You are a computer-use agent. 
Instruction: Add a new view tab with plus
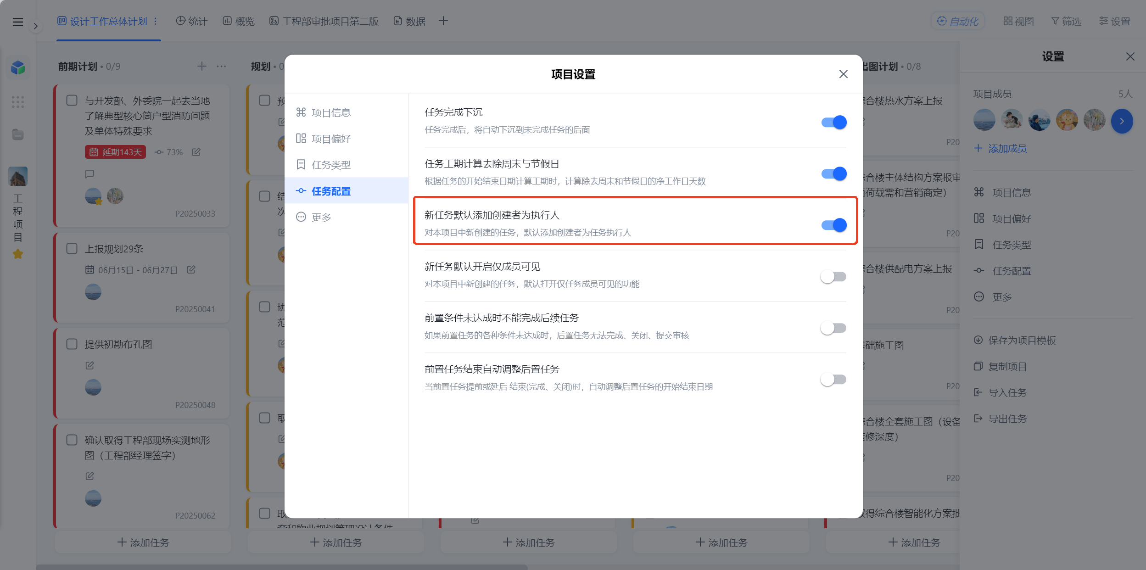pos(443,21)
